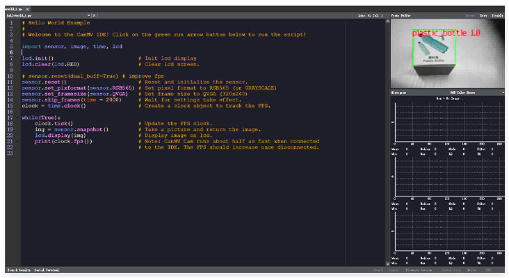
Task: Click the Sensor status label
Action: [x=394, y=269]
